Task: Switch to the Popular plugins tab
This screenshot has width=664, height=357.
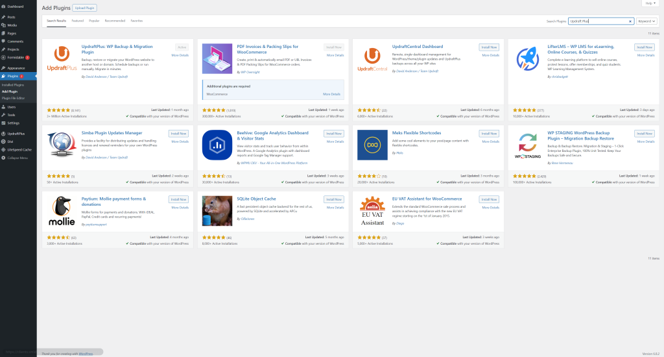Action: tap(94, 21)
